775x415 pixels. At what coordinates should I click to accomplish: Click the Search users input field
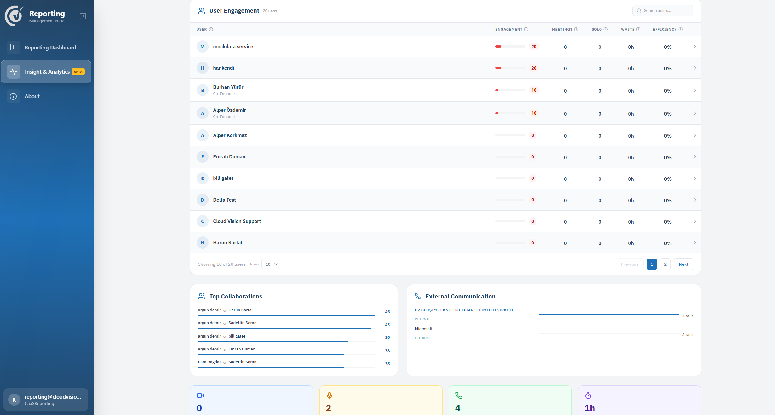665,10
